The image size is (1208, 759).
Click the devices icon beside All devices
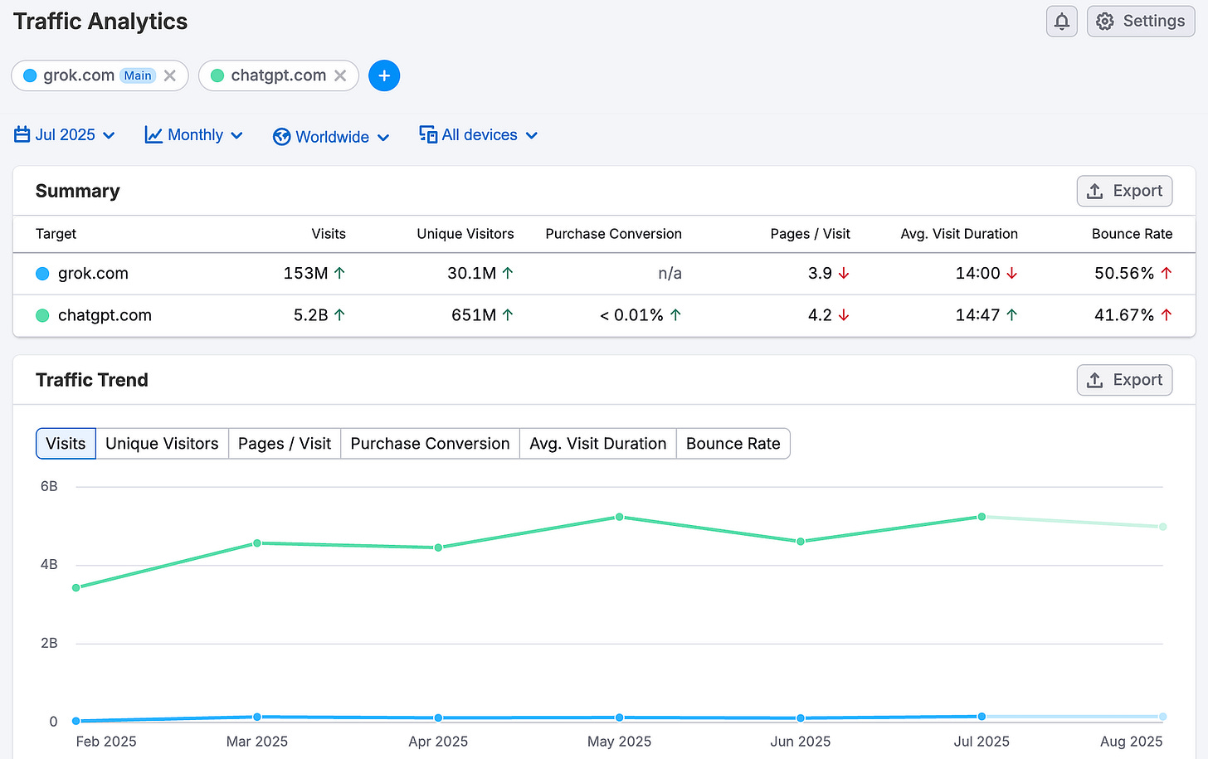click(428, 134)
